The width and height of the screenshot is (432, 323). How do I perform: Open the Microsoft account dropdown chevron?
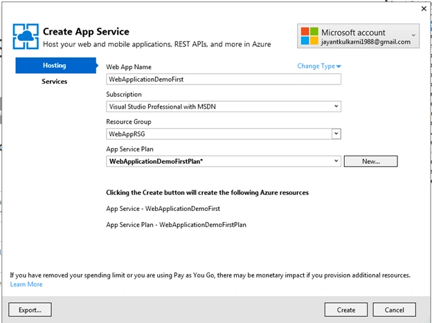pos(413,35)
